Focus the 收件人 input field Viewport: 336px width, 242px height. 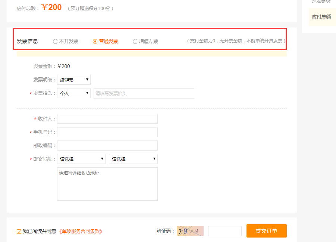point(107,119)
